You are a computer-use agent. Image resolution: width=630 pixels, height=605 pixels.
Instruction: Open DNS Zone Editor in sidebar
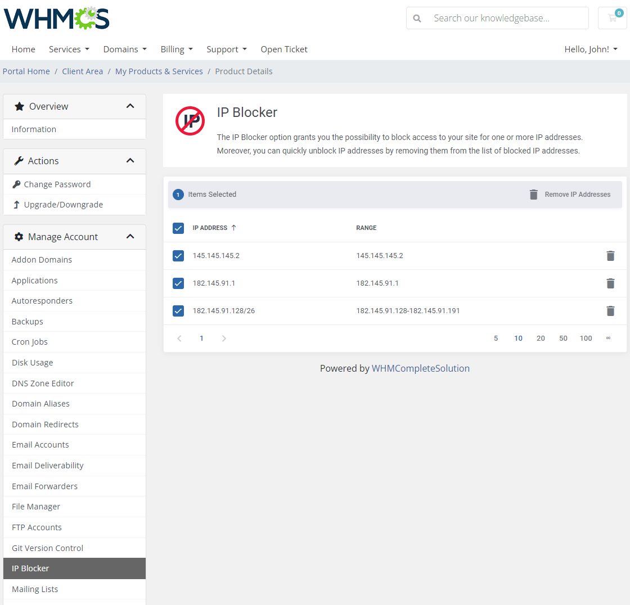[74, 383]
